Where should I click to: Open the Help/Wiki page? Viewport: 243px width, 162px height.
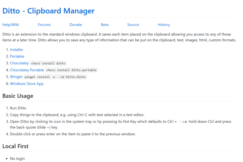click(x=11, y=25)
